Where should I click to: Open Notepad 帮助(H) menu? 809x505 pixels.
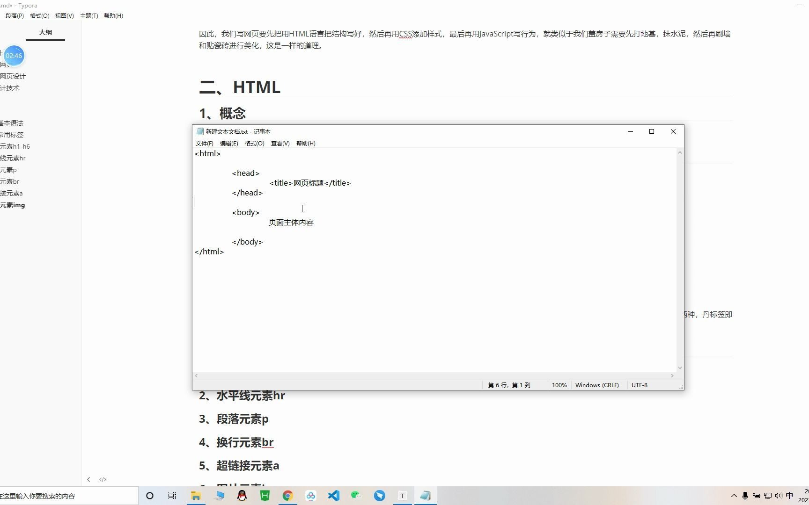click(x=306, y=144)
